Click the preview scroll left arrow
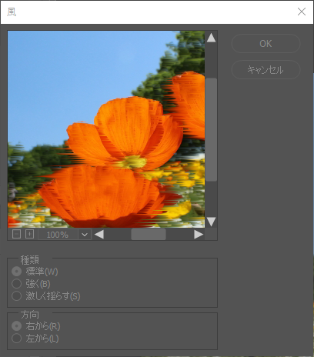314x357 pixels. (x=99, y=235)
